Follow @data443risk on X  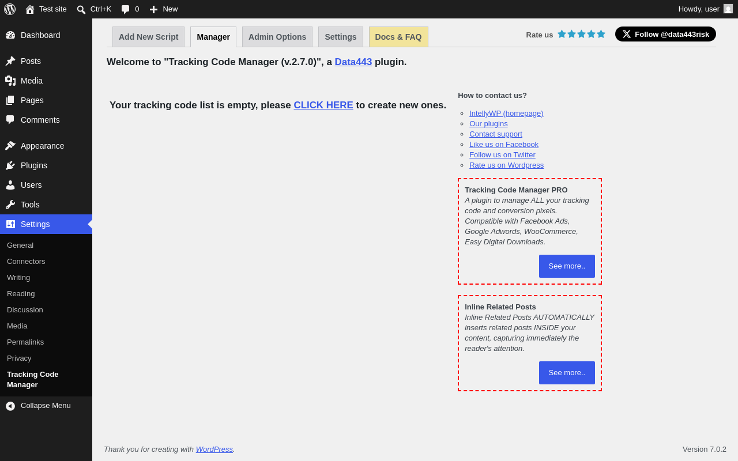pos(665,34)
